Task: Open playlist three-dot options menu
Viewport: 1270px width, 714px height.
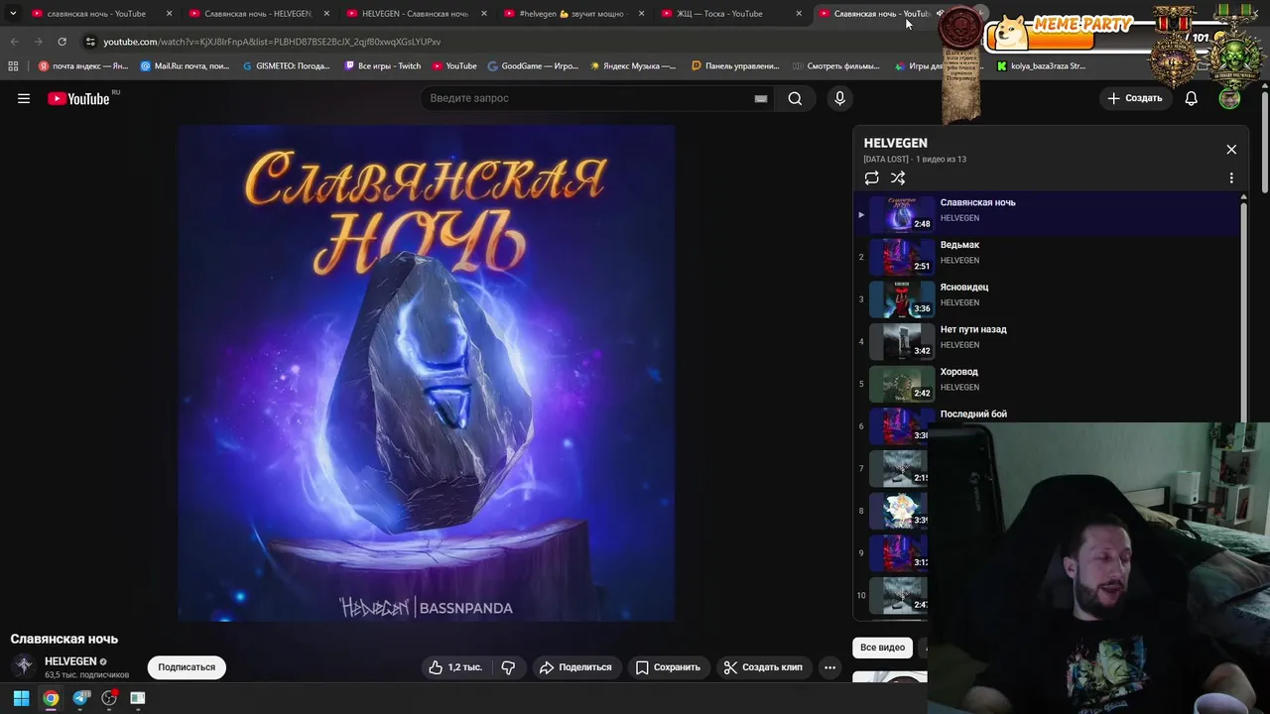Action: 1231,178
